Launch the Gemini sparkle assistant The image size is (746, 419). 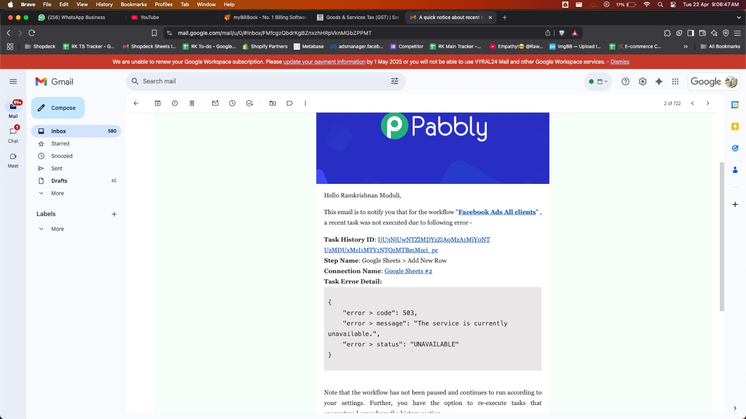[659, 81]
